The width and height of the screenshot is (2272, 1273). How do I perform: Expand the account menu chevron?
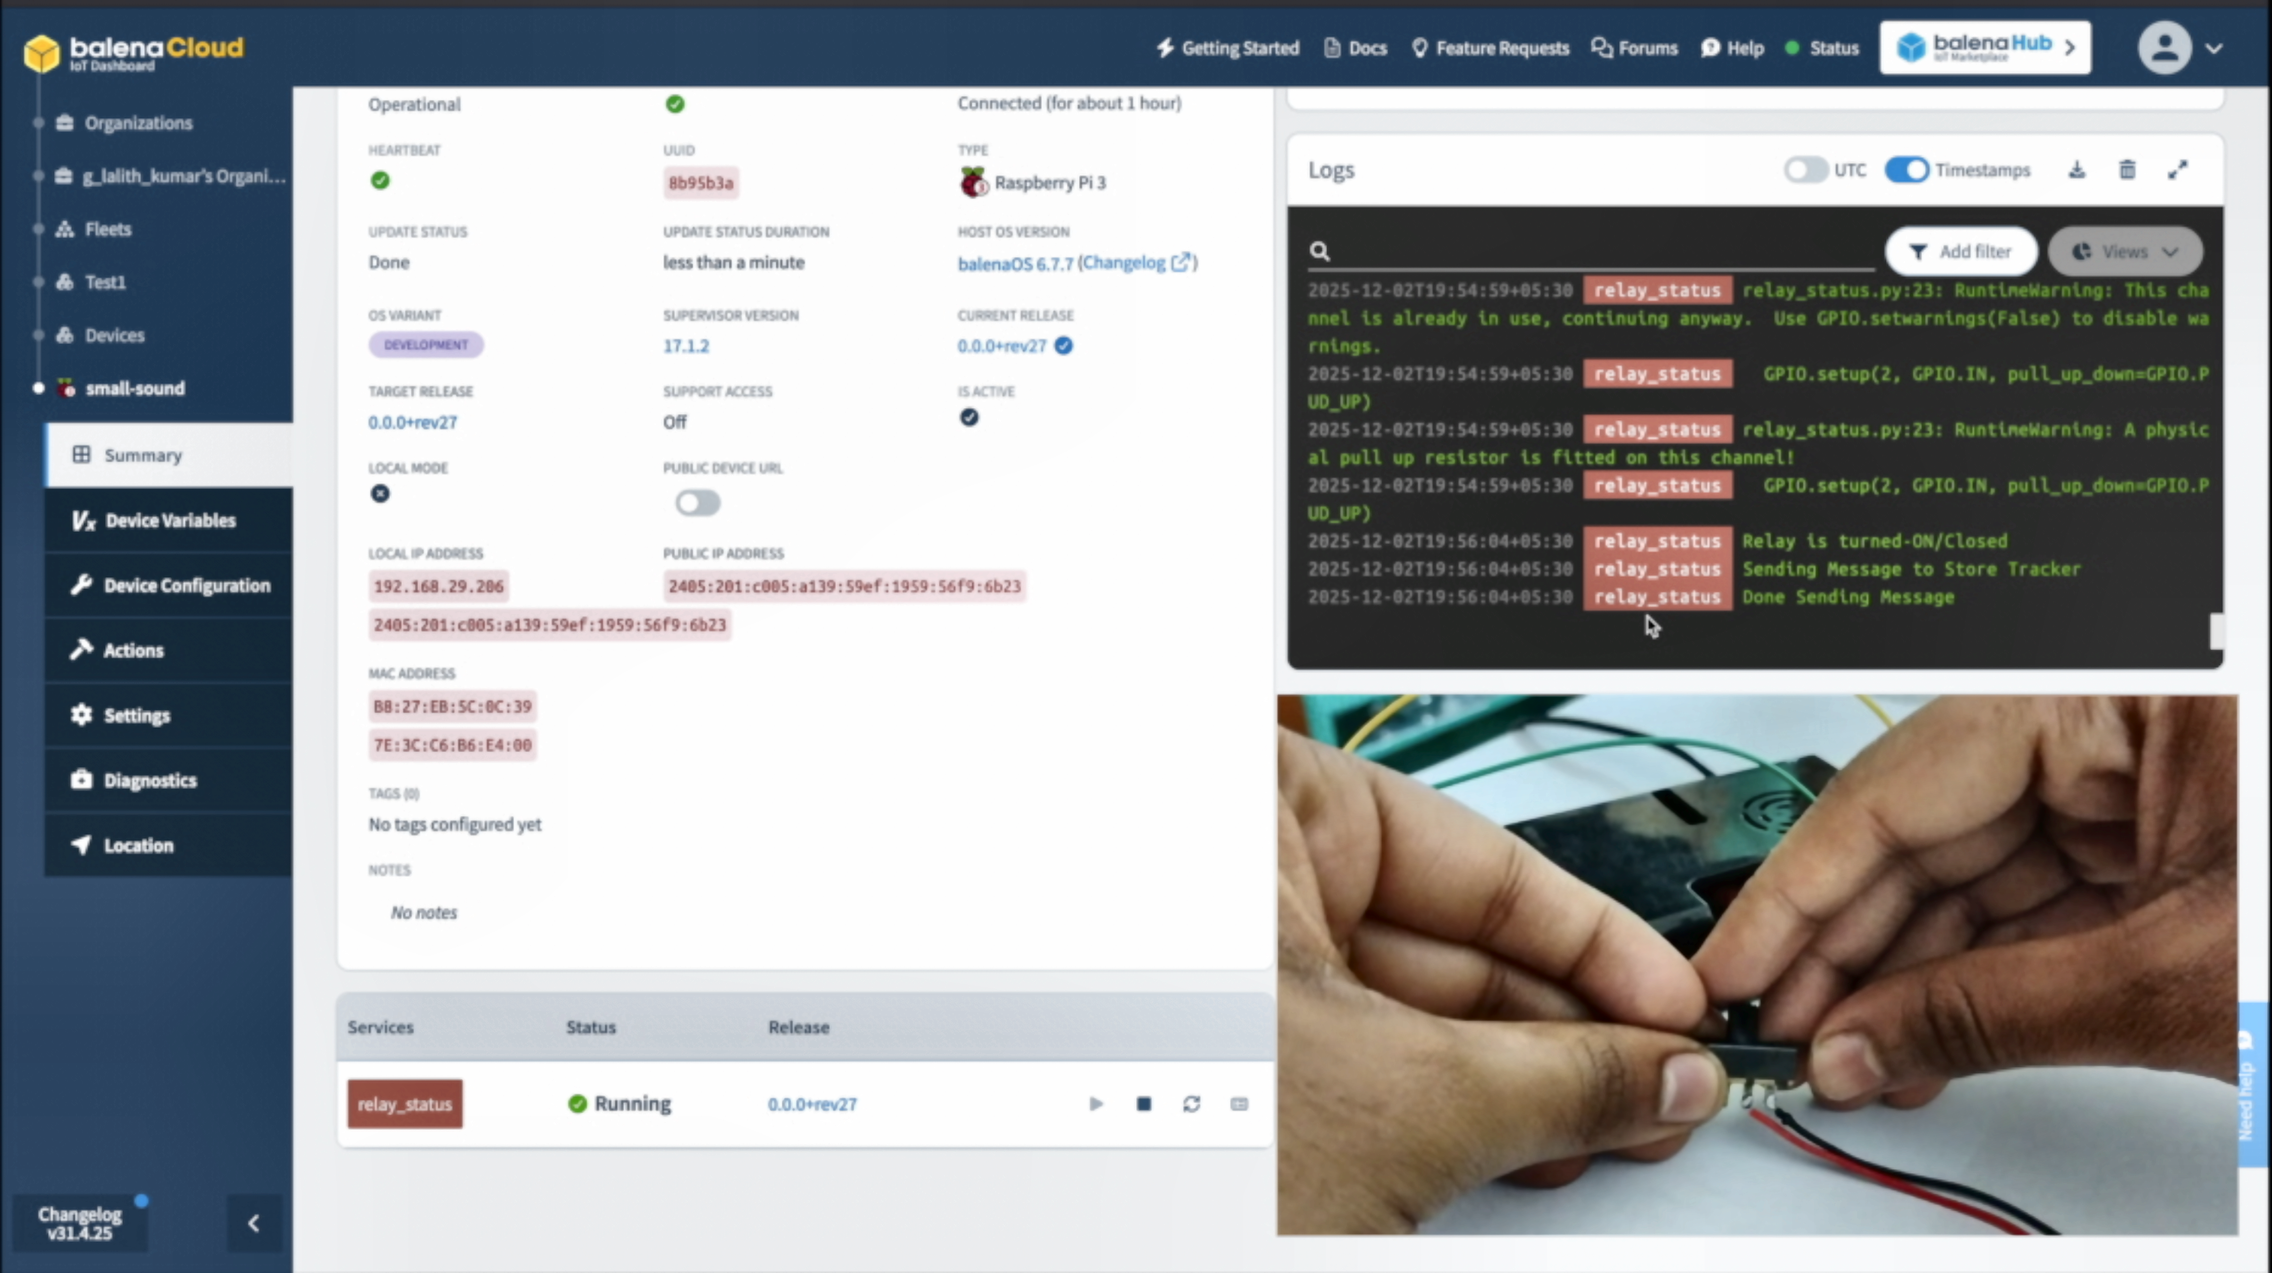2214,48
